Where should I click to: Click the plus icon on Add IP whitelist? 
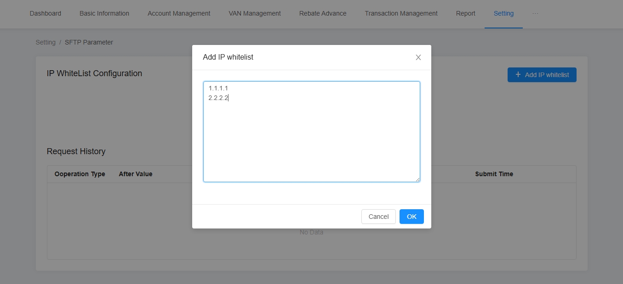click(x=518, y=75)
